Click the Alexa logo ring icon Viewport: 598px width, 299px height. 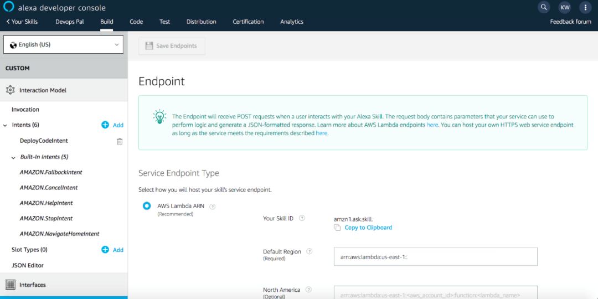[8, 7]
